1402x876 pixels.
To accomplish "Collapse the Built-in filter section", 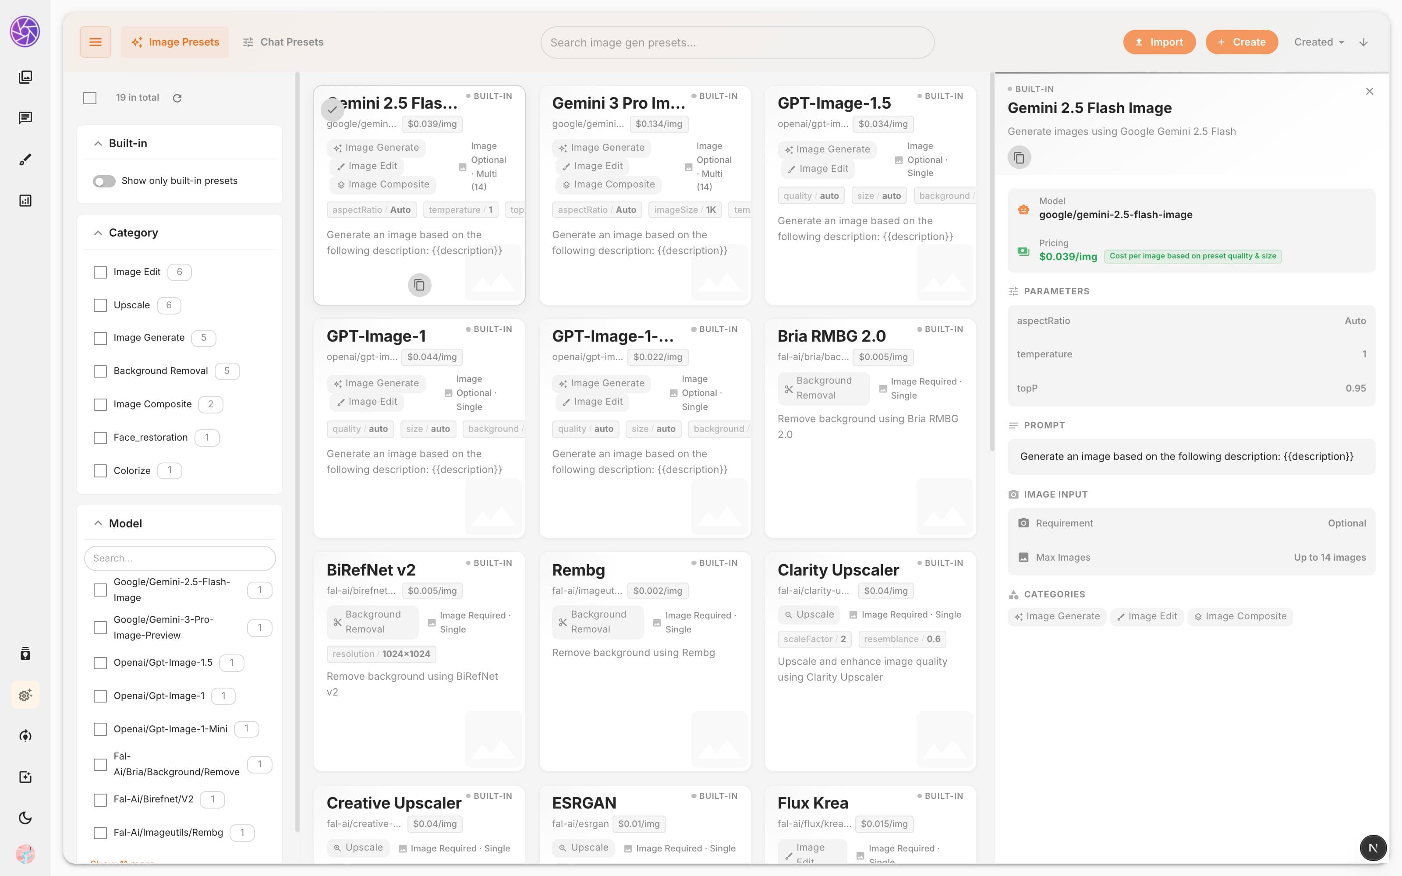I will point(98,144).
